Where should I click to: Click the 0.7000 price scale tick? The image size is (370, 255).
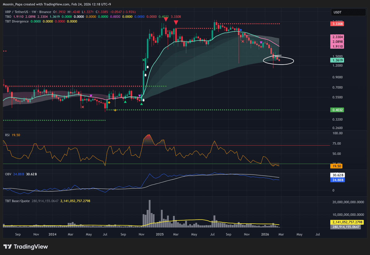[337, 88]
